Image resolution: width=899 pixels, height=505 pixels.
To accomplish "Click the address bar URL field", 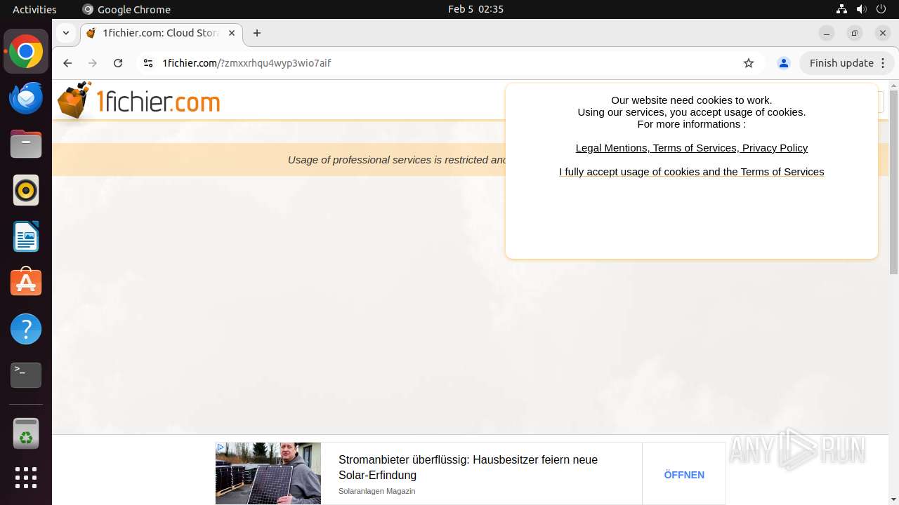I will point(449,63).
